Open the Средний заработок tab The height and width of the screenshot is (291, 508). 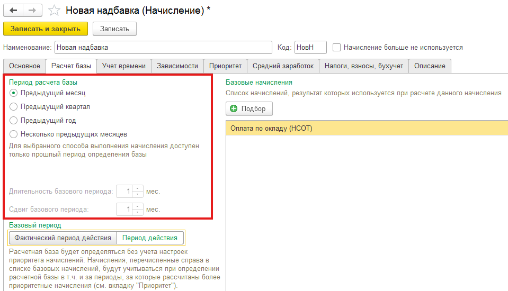coord(283,66)
